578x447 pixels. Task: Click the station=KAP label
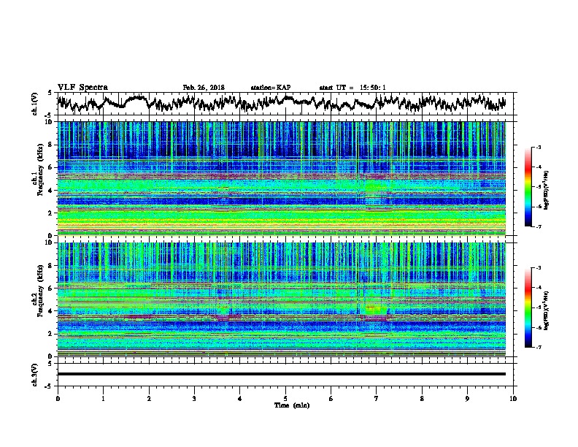click(271, 88)
